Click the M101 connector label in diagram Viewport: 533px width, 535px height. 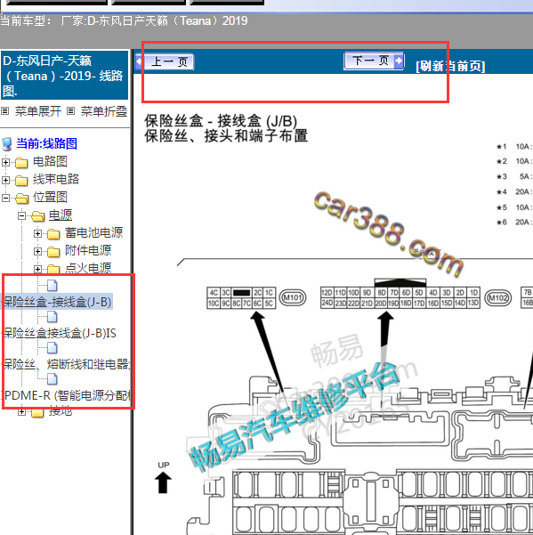(293, 298)
